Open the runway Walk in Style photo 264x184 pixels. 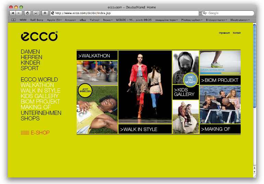[145, 87]
